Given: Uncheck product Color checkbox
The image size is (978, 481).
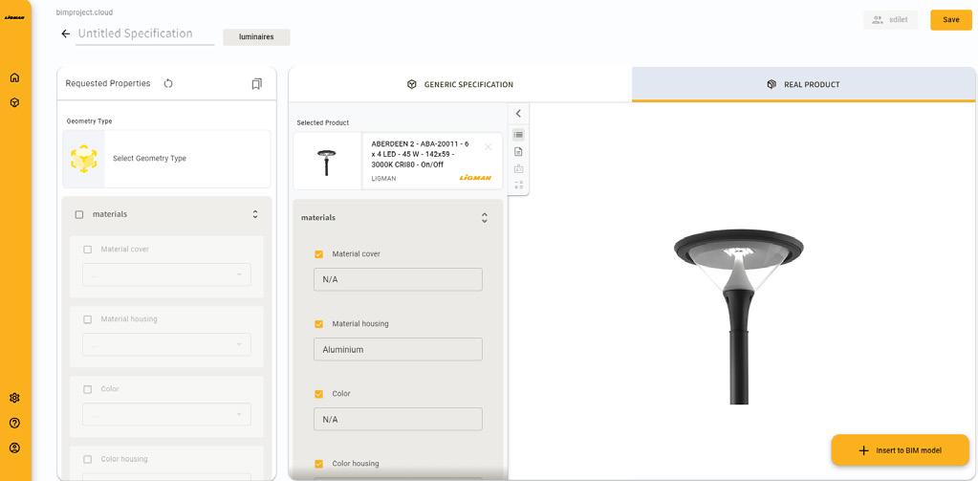Looking at the screenshot, I should point(318,394).
